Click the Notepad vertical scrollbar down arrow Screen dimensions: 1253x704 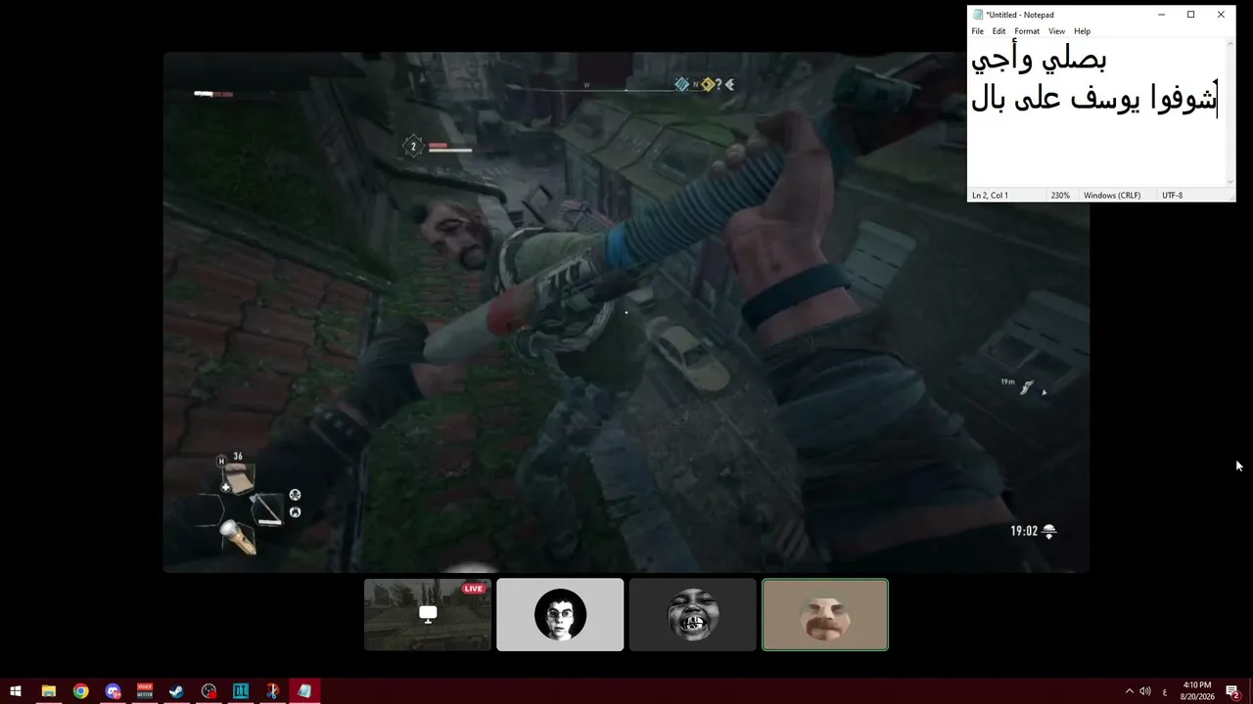[x=1230, y=182]
